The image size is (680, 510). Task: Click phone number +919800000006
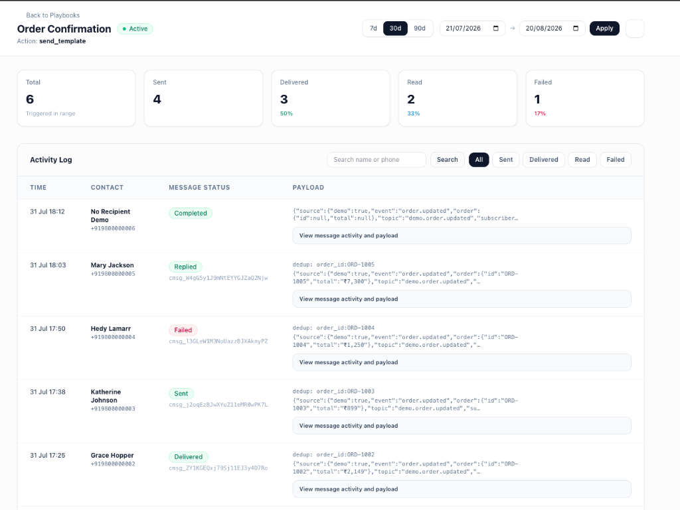(x=113, y=229)
